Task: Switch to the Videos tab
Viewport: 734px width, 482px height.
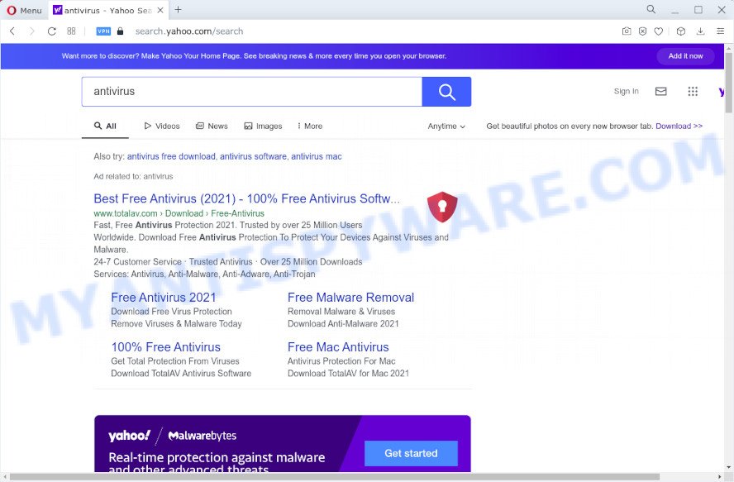Action: tap(162, 126)
